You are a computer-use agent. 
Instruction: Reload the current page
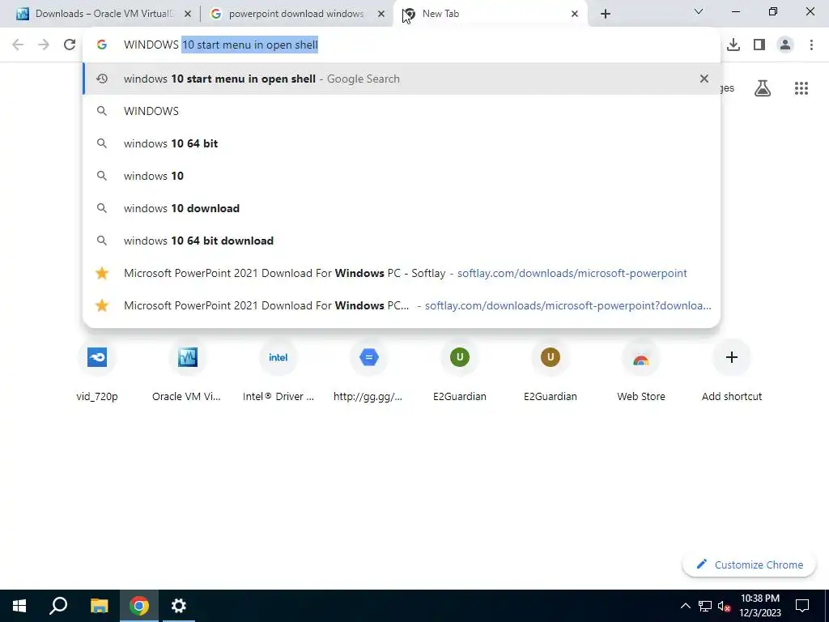point(70,45)
